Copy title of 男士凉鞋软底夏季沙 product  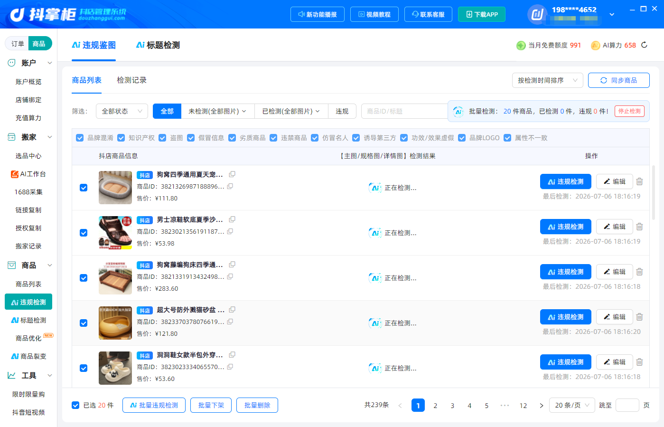[x=232, y=219]
